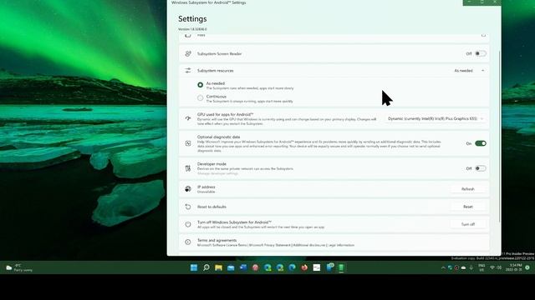Open Microsoft Software Licence Terms link
Screen dimensions: 535x300
(222, 245)
